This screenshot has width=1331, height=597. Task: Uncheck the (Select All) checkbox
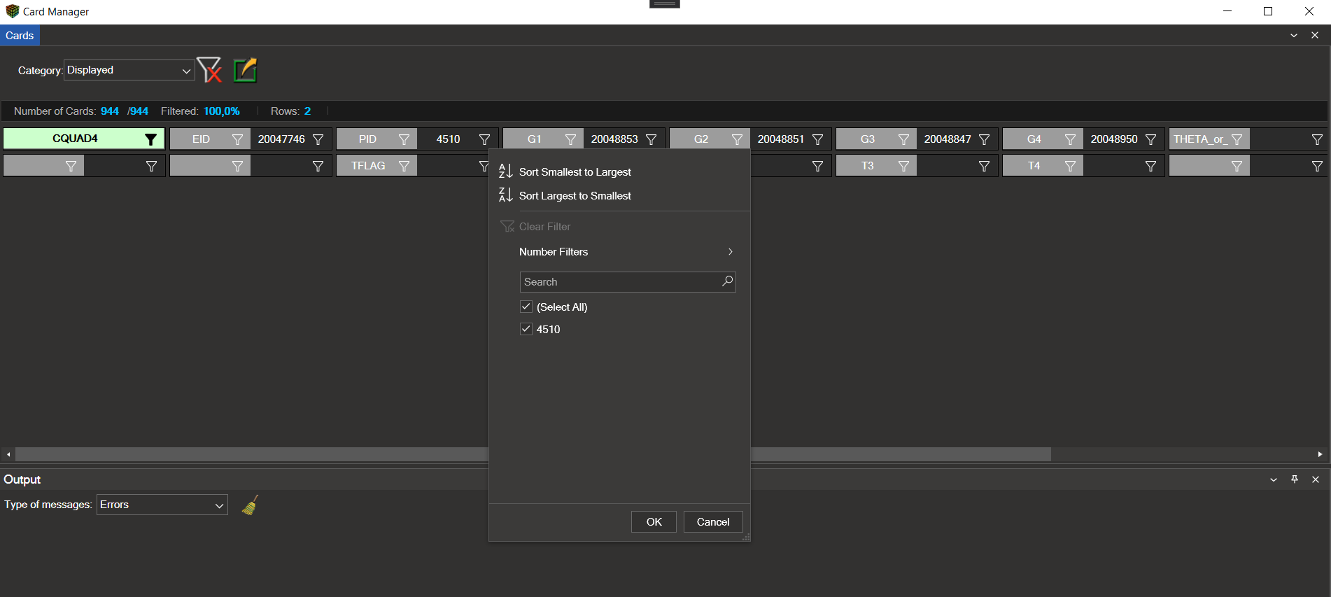tap(526, 307)
